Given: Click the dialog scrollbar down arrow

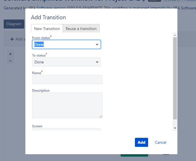Looking at the screenshot, I should point(175,128).
